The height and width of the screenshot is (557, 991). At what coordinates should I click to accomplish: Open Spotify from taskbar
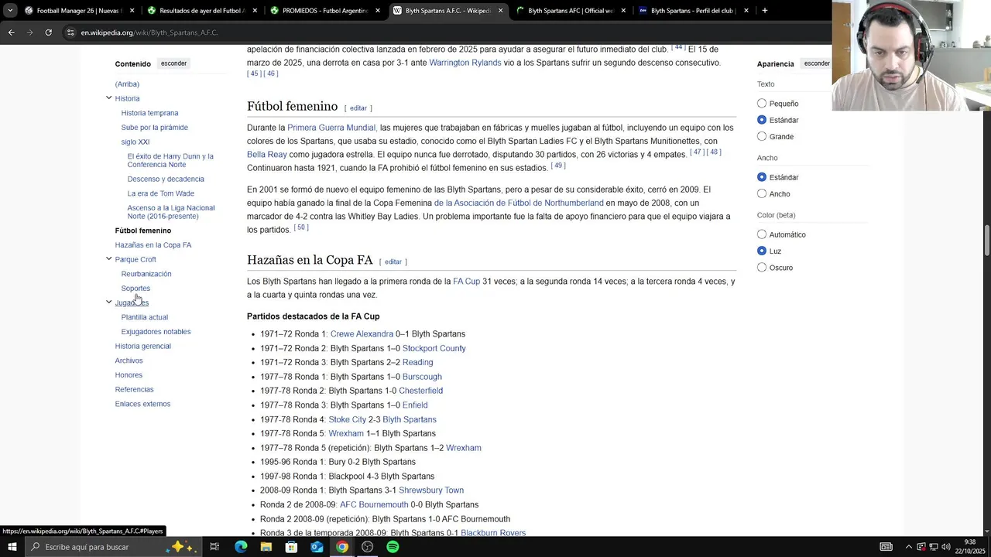point(393,547)
